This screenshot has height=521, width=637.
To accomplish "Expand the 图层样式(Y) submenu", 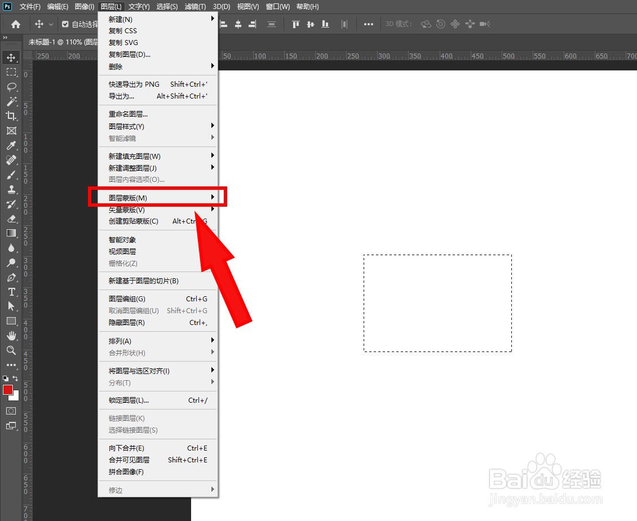I will tap(158, 126).
